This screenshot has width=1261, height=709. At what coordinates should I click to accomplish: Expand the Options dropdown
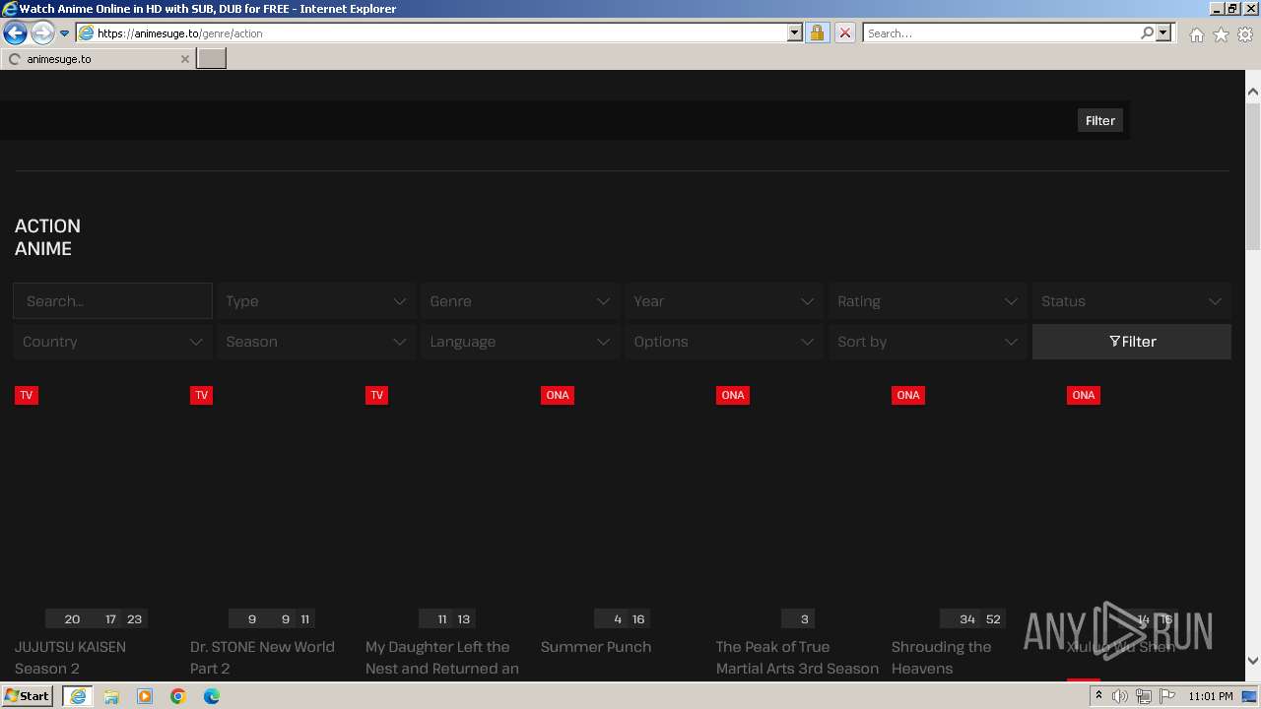tap(724, 342)
